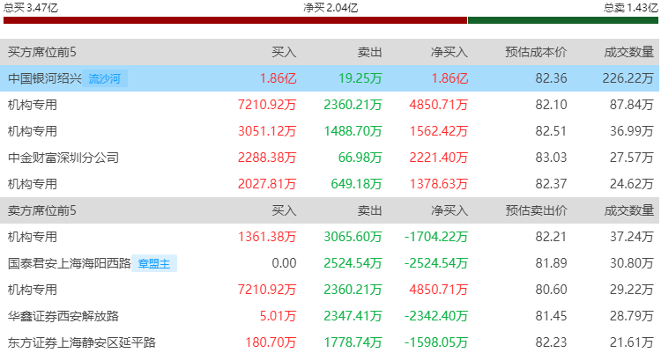Click the 1562.42万 net buy value
This screenshot has width=661, height=353.
pyautogui.click(x=438, y=131)
